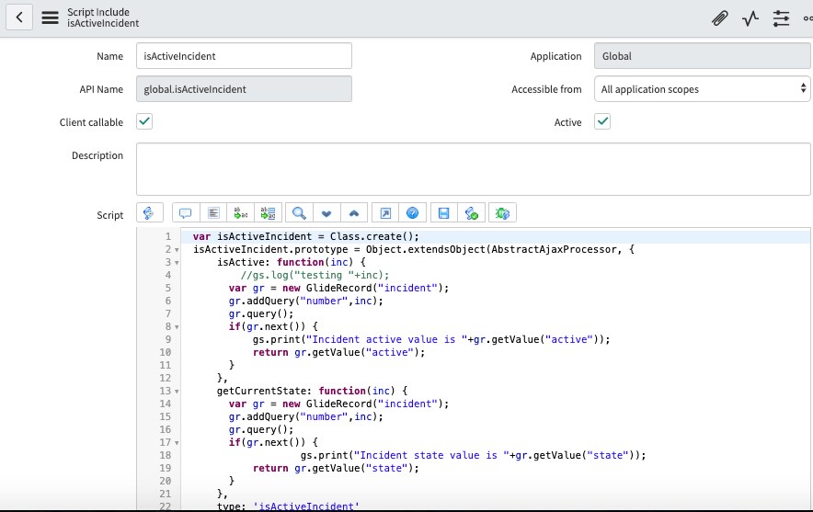Open the script debugger bug icon
Screen dimensions: 813x512
502,213
